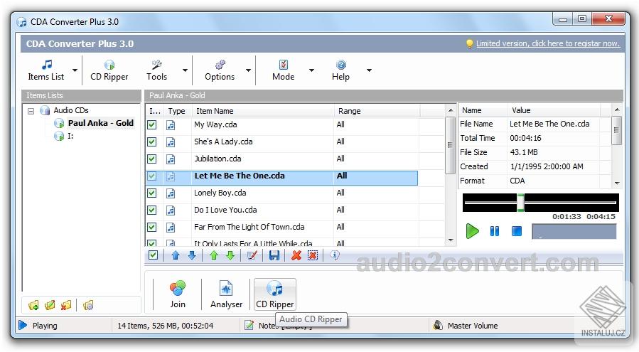
Task: Uncheck the Do I Love You.cda checkbox
Action: tap(152, 210)
